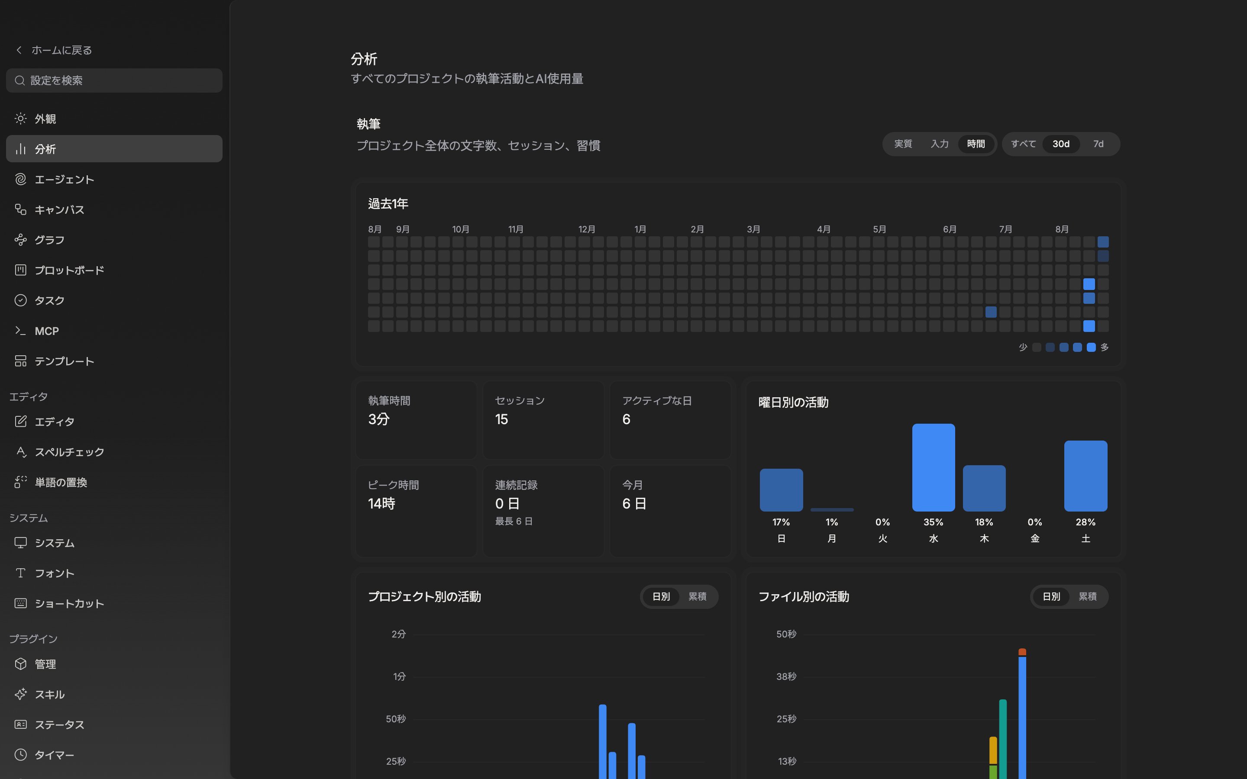1247x779 pixels.
Task: Select 日別 in プロジェクト別の活動
Action: click(661, 597)
